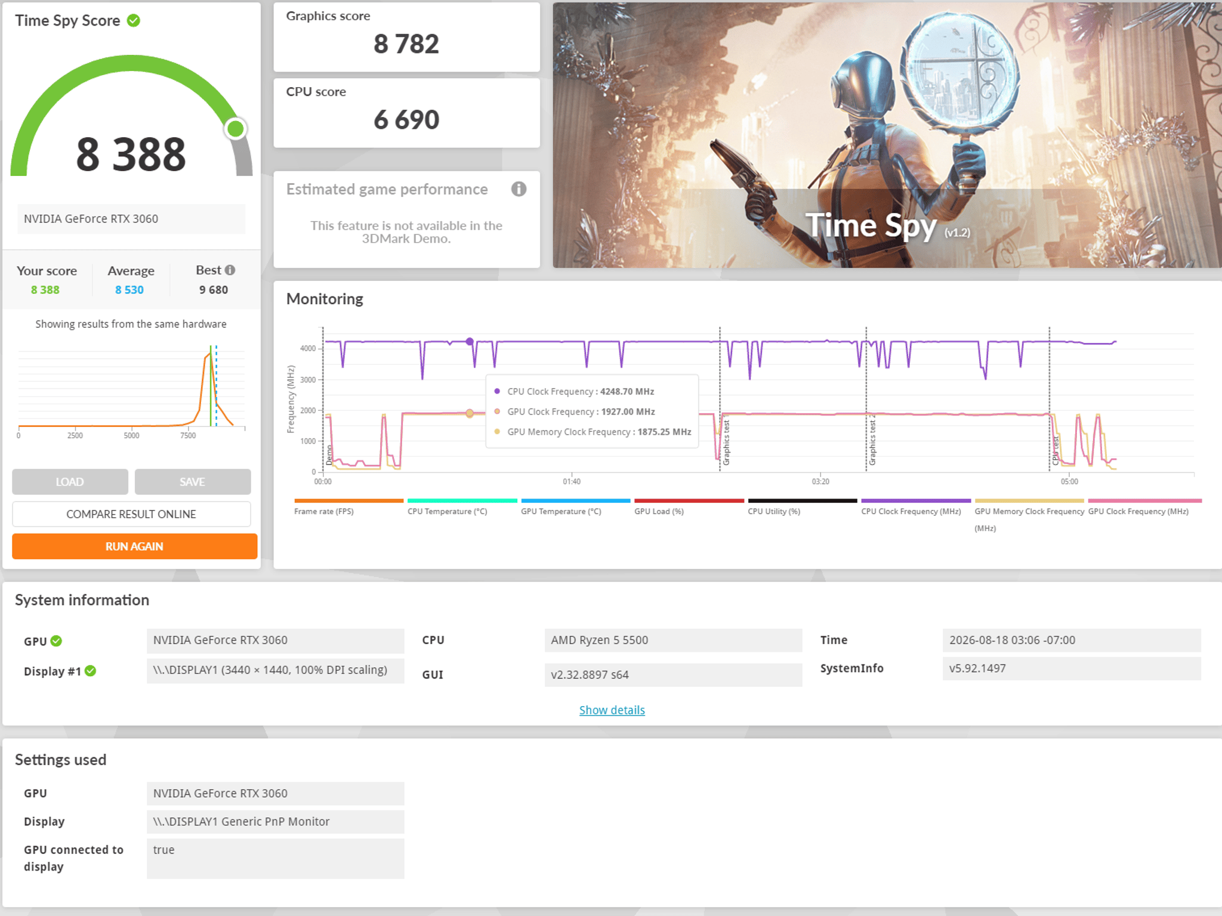This screenshot has width=1222, height=916.
Task: Click the Time Spy hero image
Action: [887, 135]
